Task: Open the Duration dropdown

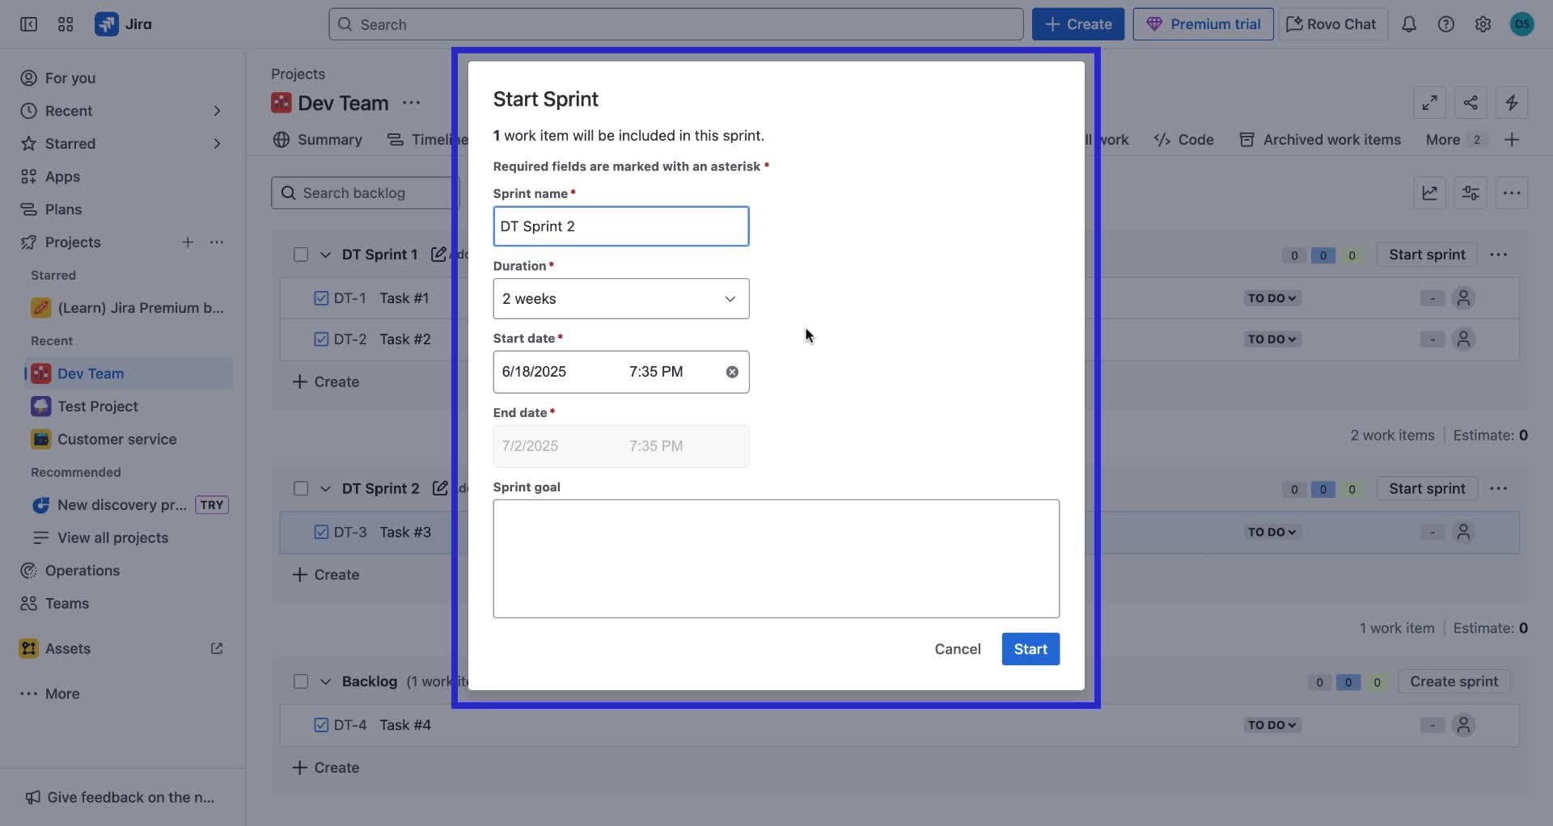Action: point(620,298)
